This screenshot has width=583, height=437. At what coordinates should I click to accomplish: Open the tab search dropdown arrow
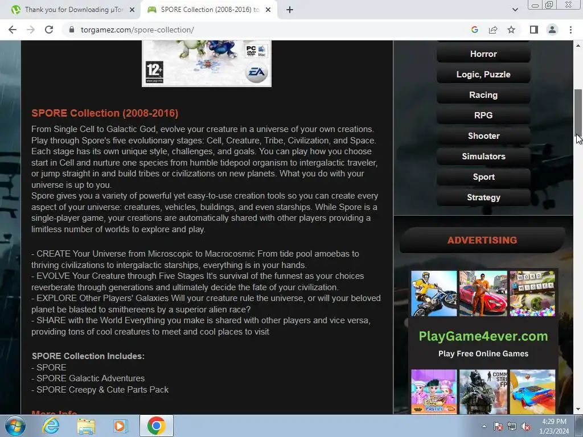[x=515, y=10]
